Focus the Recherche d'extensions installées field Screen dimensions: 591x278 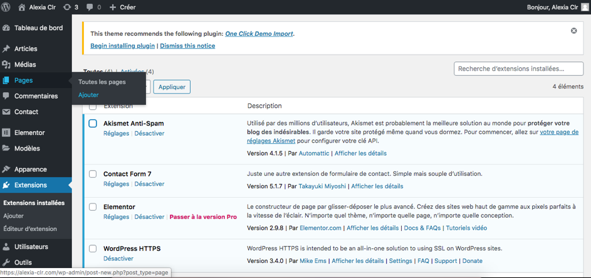[519, 70]
